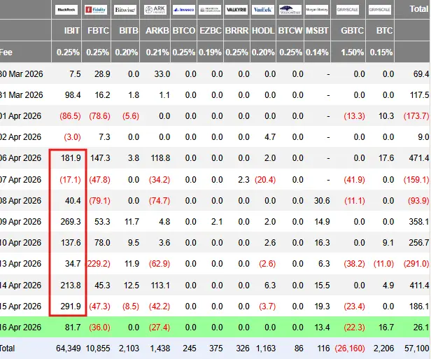The image size is (431, 359).
Task: Click the MSBT ticker header
Action: click(x=317, y=31)
